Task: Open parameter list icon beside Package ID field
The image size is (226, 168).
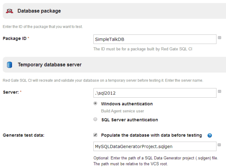Action: point(220,38)
